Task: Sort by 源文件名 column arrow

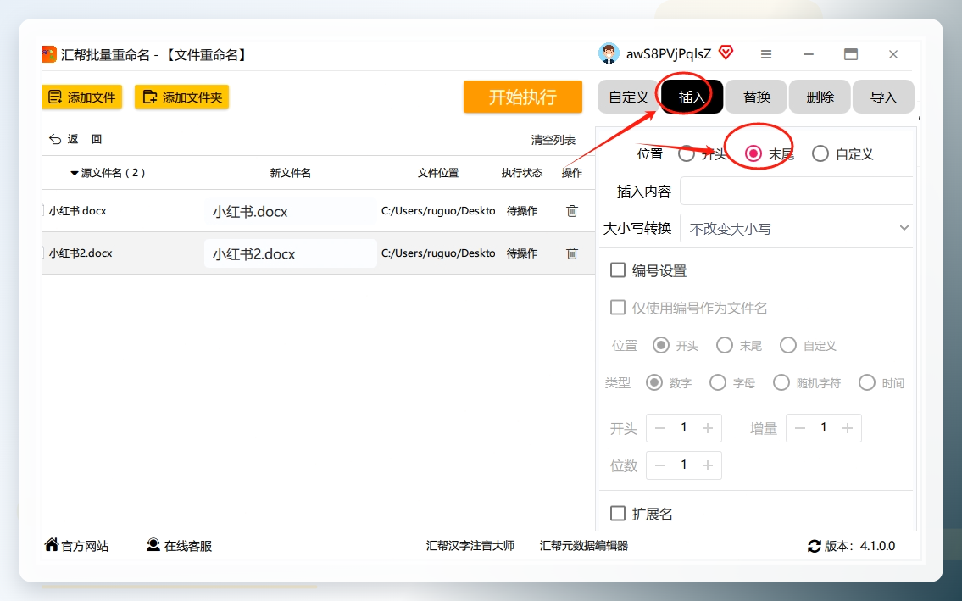Action: [x=75, y=173]
